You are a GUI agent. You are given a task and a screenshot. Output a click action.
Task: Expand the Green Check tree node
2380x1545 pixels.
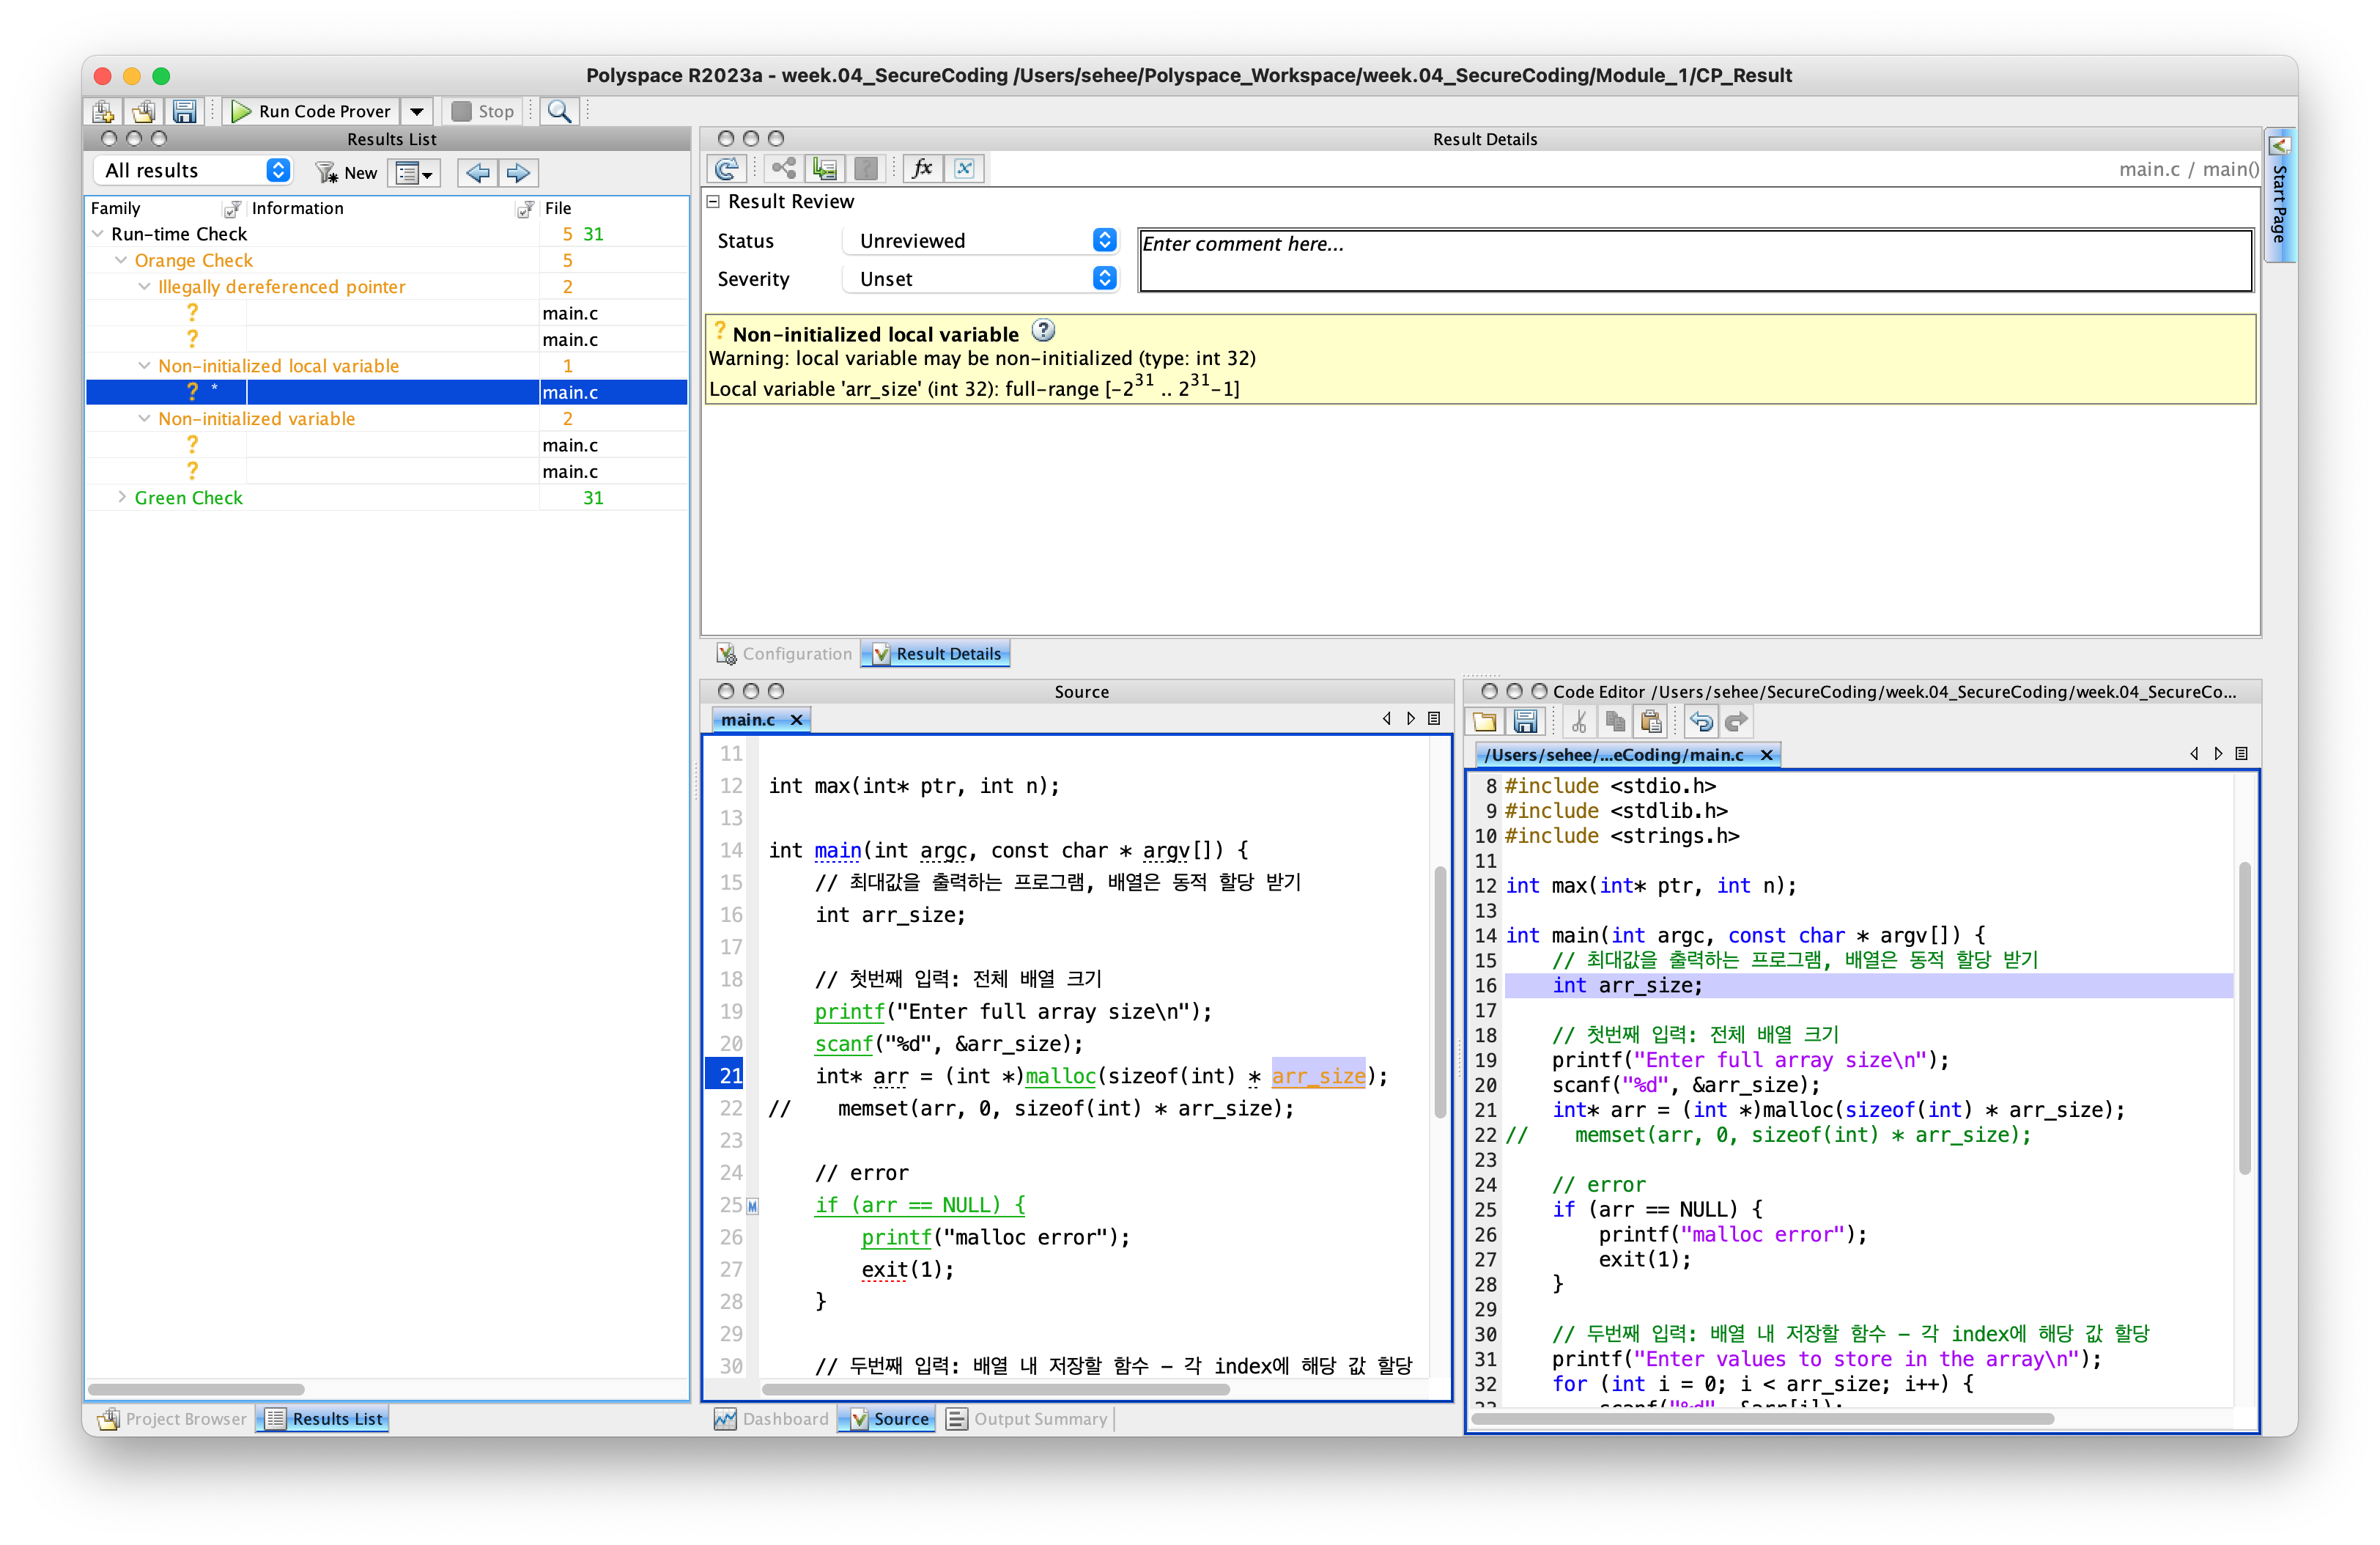[x=122, y=497]
